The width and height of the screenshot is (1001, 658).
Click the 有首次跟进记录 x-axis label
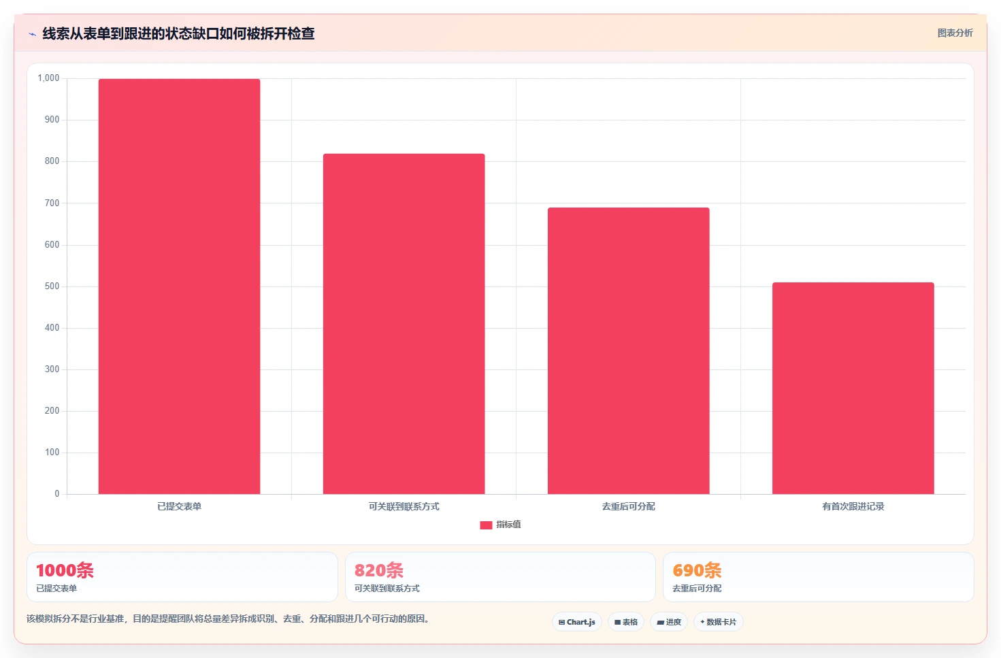pos(853,506)
